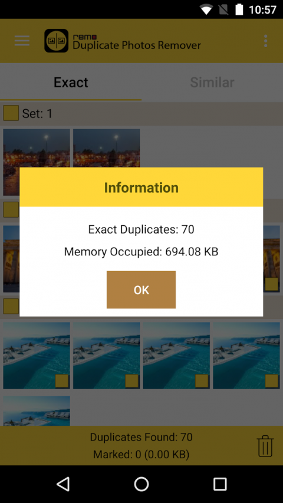283x503 pixels.
Task: Open the three-dot overflow menu
Action: coord(265,41)
